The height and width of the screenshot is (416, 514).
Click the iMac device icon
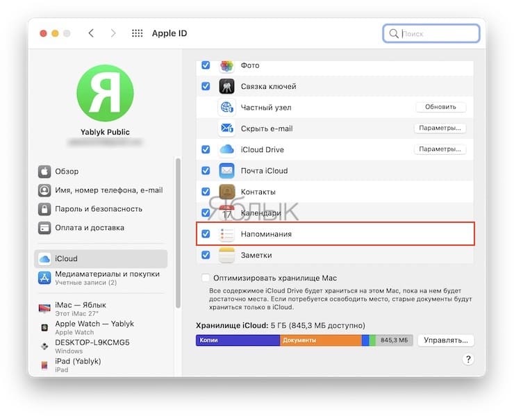pos(44,308)
